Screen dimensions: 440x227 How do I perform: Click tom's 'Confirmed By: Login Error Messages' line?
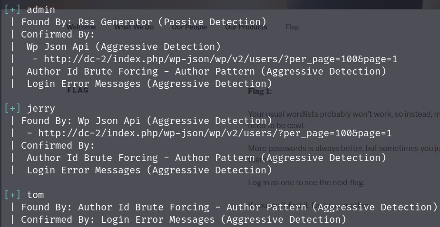click(x=184, y=219)
